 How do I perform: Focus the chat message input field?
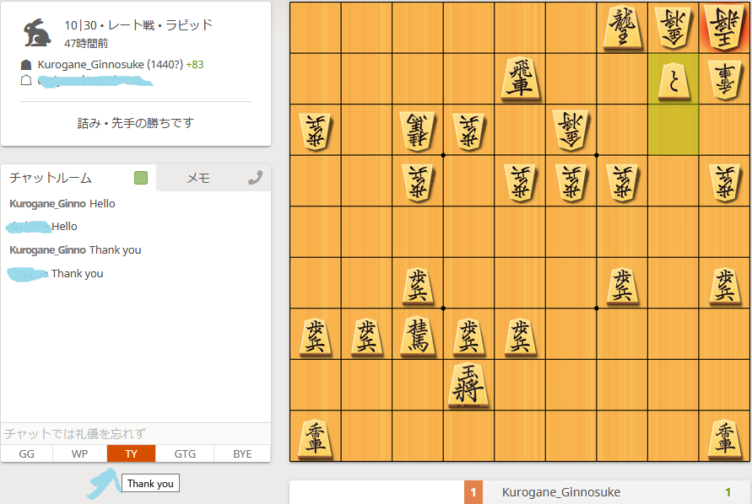[136, 433]
